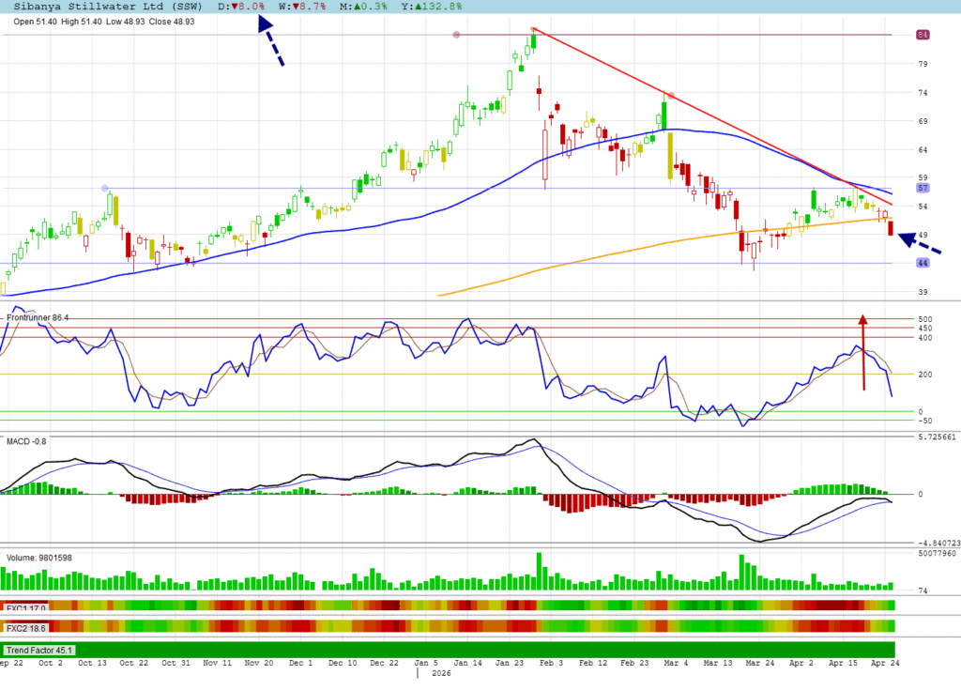Click the FXC1 17.0 heatmap label
This screenshot has width=961, height=690.
[25, 606]
